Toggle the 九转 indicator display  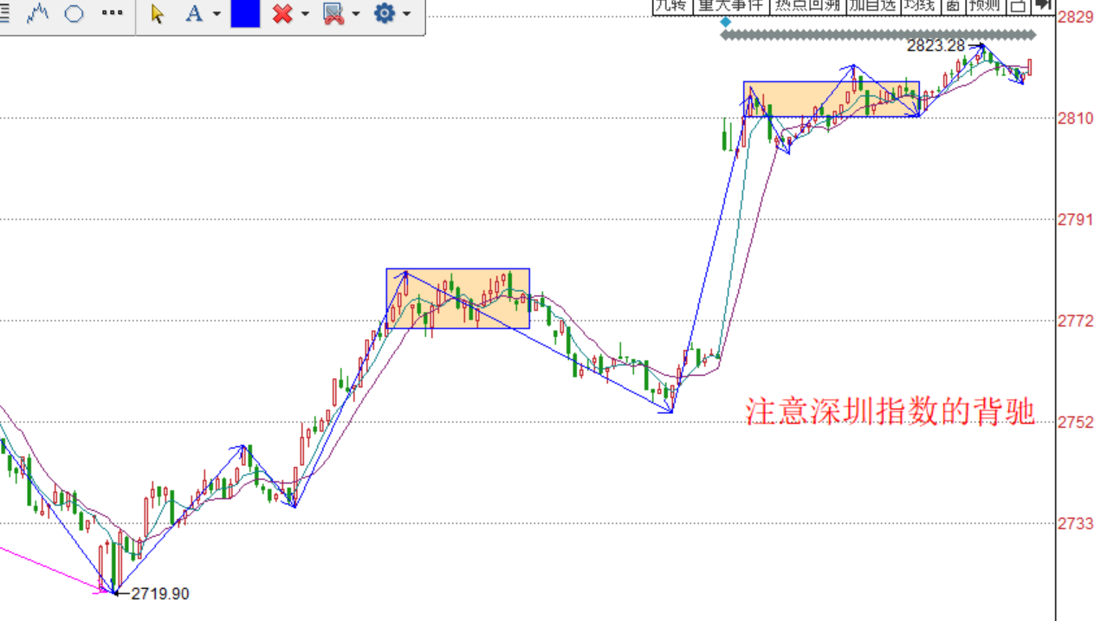[x=670, y=5]
